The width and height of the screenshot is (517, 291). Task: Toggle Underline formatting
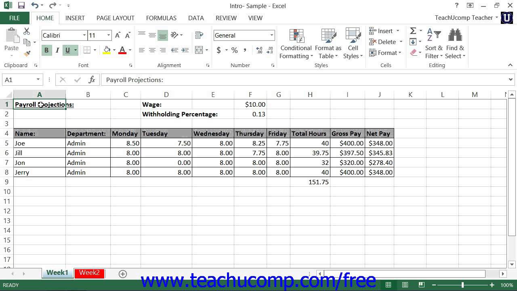point(67,50)
